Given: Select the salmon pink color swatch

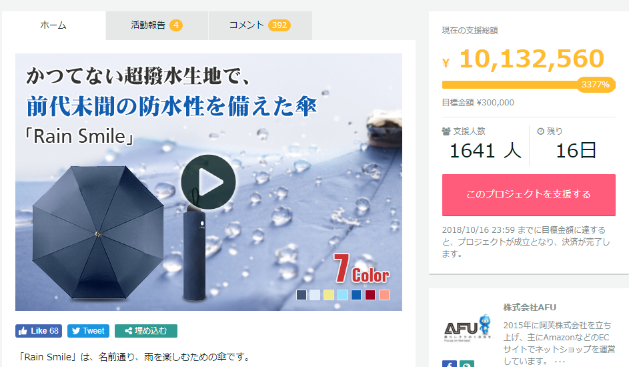Looking at the screenshot, I should (384, 295).
